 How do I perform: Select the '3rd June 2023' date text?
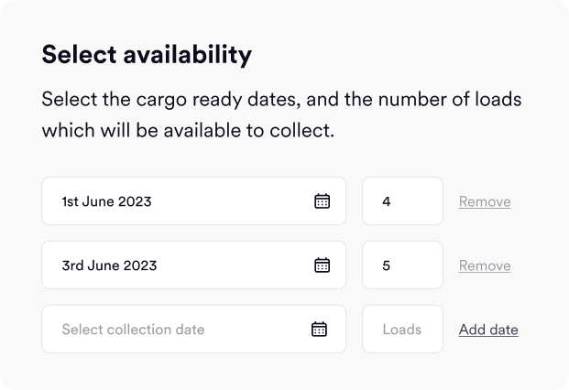pos(109,265)
